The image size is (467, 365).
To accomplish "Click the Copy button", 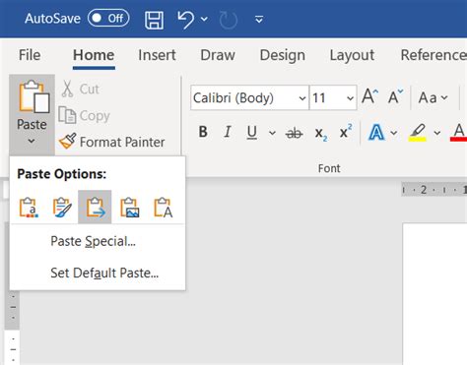I will (85, 115).
